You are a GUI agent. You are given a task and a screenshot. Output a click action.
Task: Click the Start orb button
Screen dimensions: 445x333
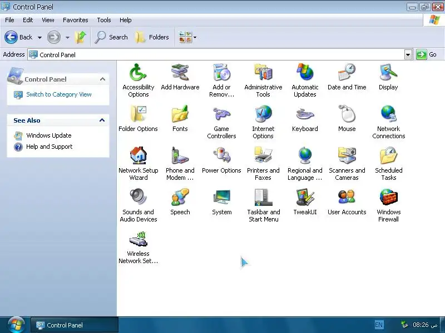pyautogui.click(x=16, y=325)
